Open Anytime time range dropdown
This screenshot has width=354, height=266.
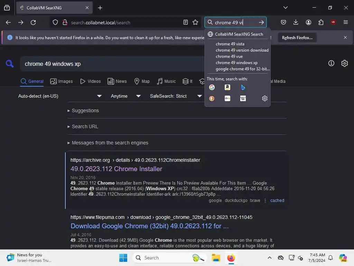(x=125, y=96)
